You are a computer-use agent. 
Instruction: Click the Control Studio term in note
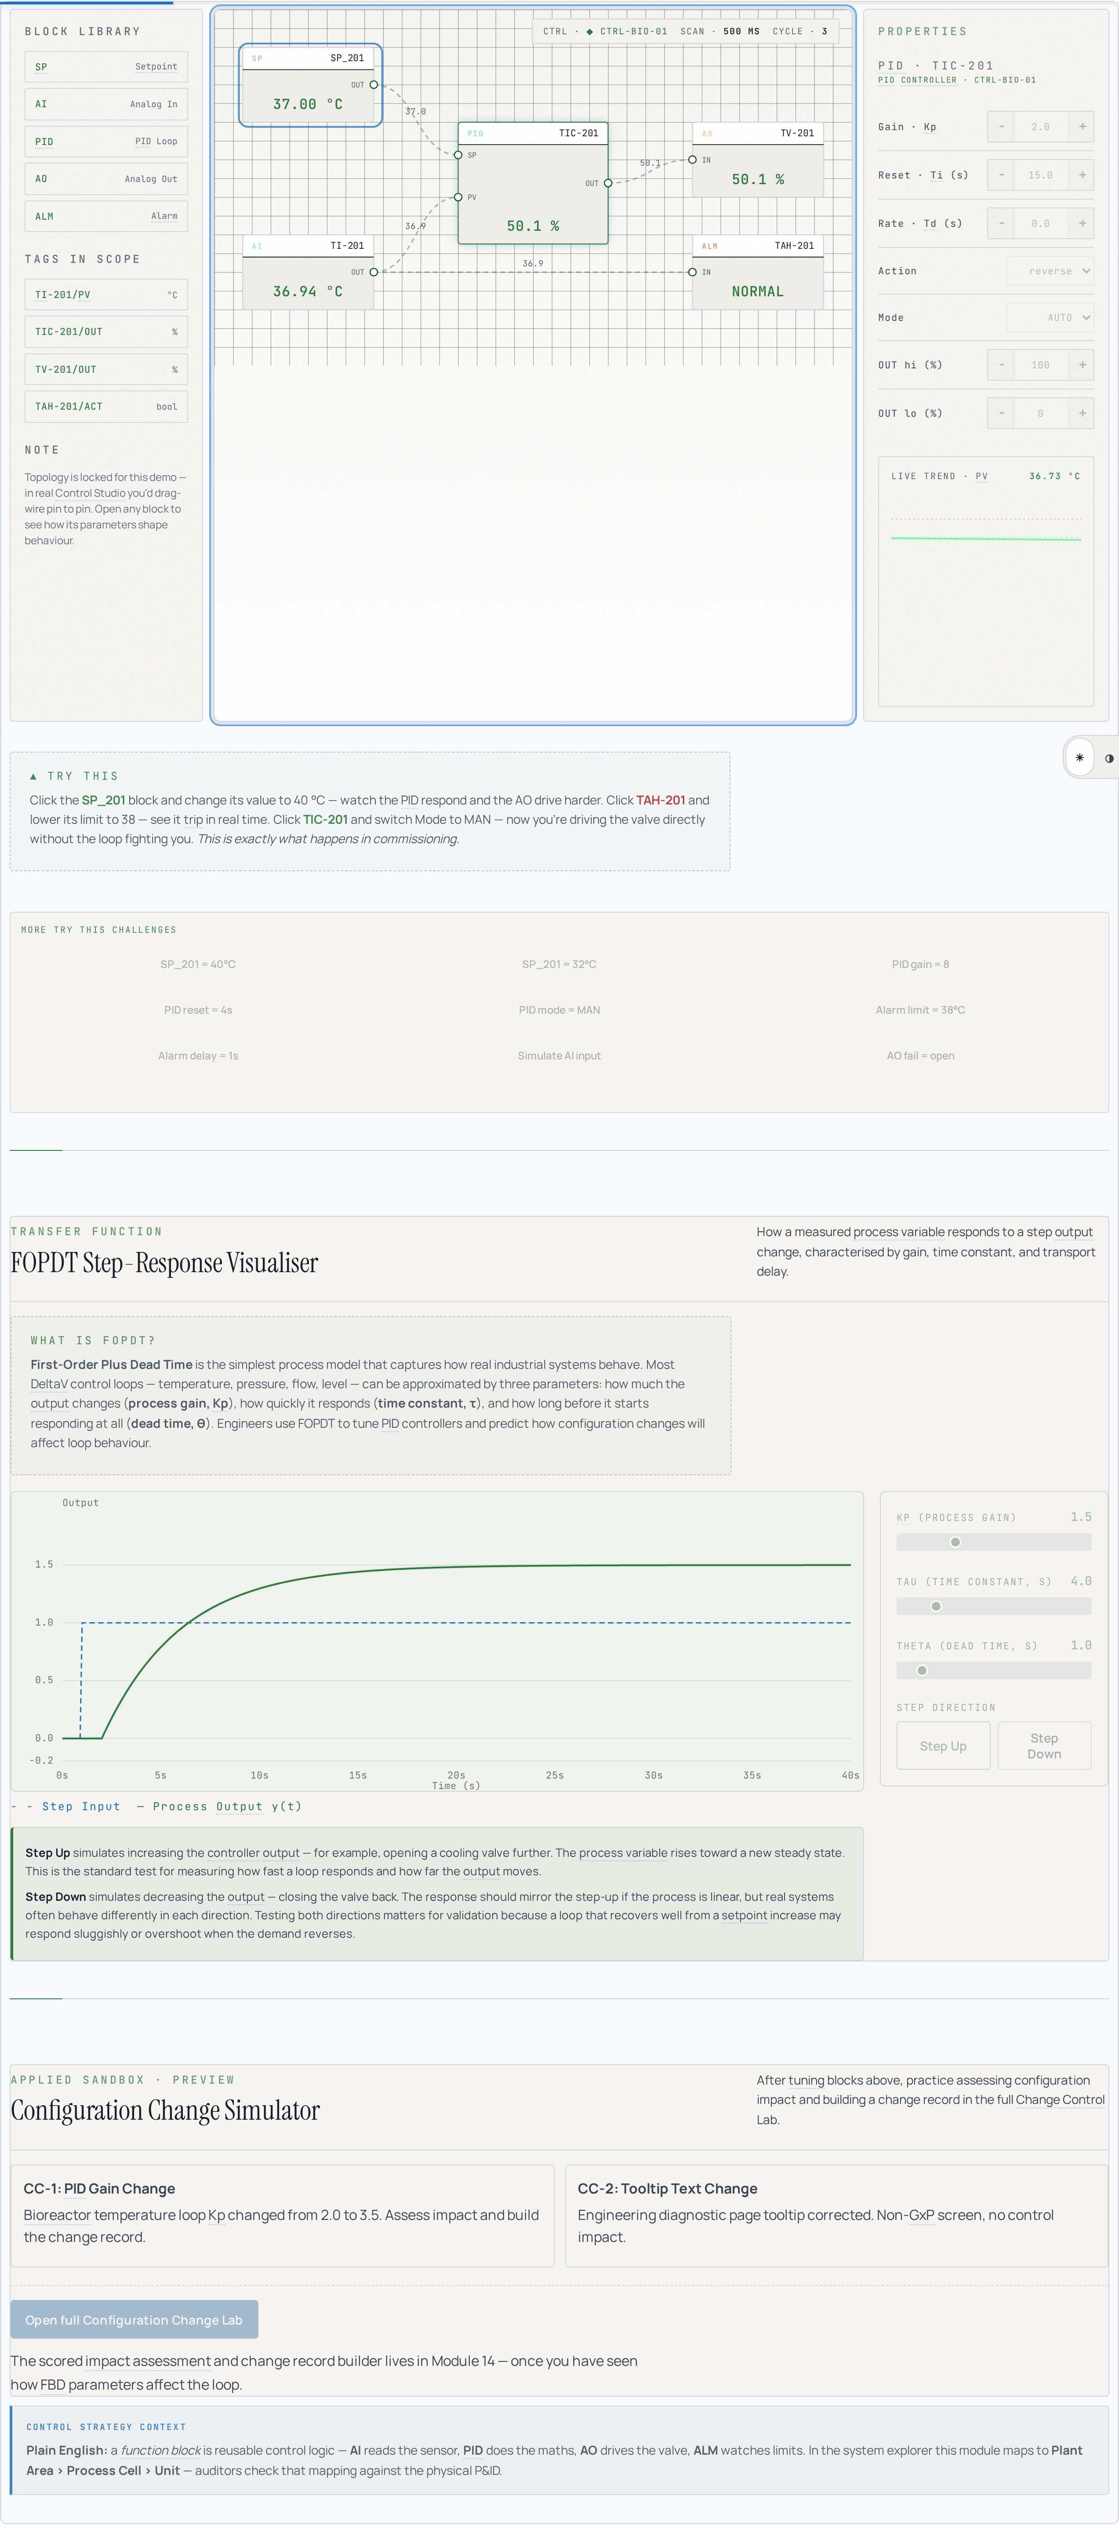(x=90, y=493)
